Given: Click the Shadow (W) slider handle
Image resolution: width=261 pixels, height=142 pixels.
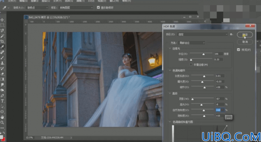Looking at the screenshot, I should click(193, 99).
